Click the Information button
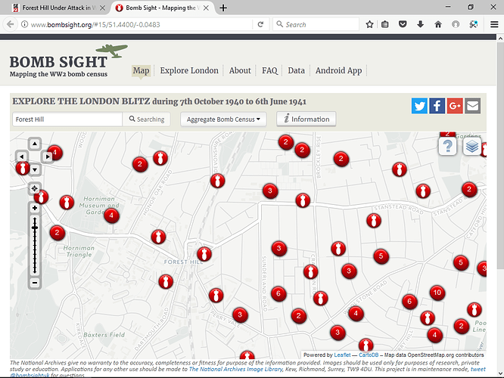This screenshot has height=378, width=504. click(306, 119)
